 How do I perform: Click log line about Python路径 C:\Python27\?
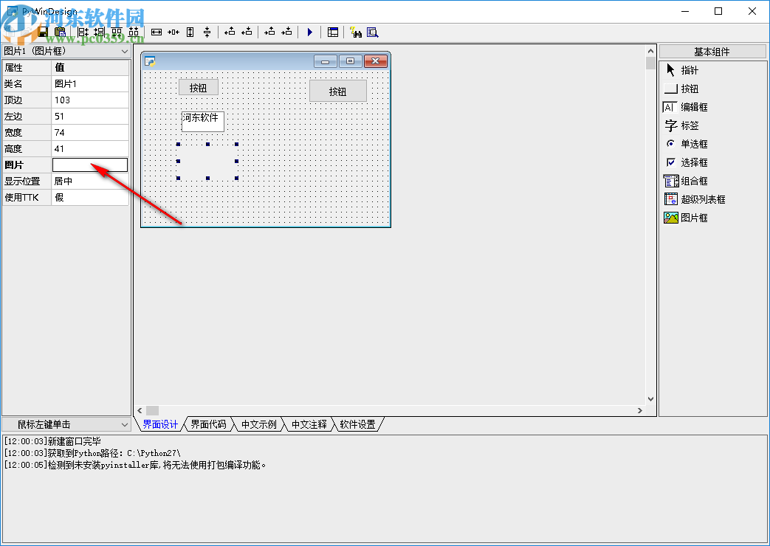pyautogui.click(x=92, y=453)
